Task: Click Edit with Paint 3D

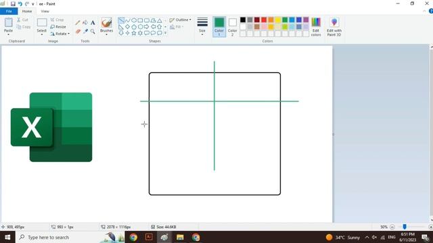Action: click(334, 27)
